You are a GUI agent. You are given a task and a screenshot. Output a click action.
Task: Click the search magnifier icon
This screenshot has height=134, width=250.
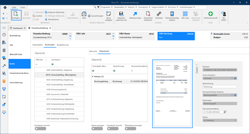coord(95,7)
